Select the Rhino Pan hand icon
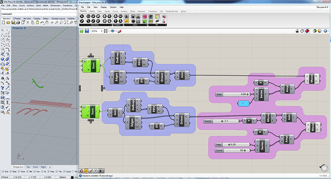The width and height of the screenshot is (331, 179). (x=47, y=22)
